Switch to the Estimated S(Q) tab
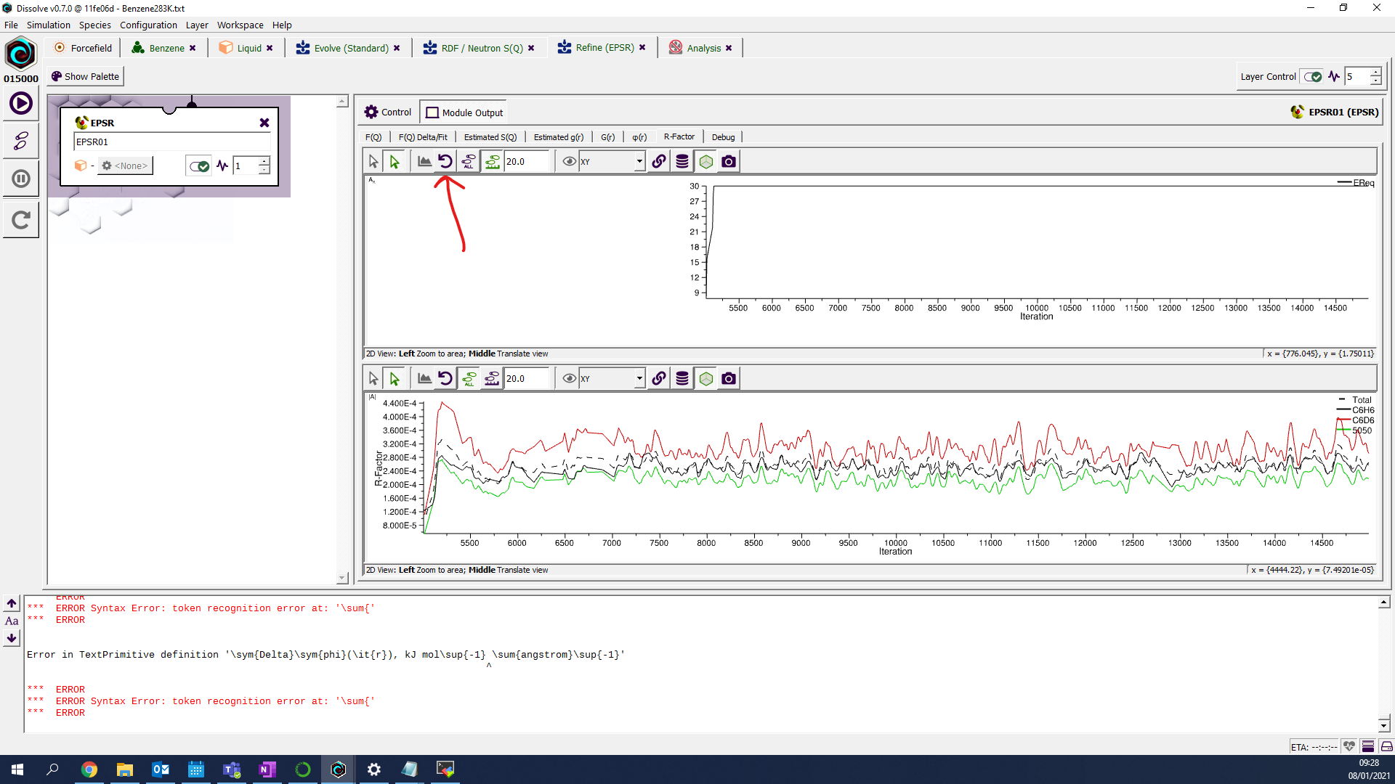This screenshot has width=1395, height=784. tap(490, 136)
